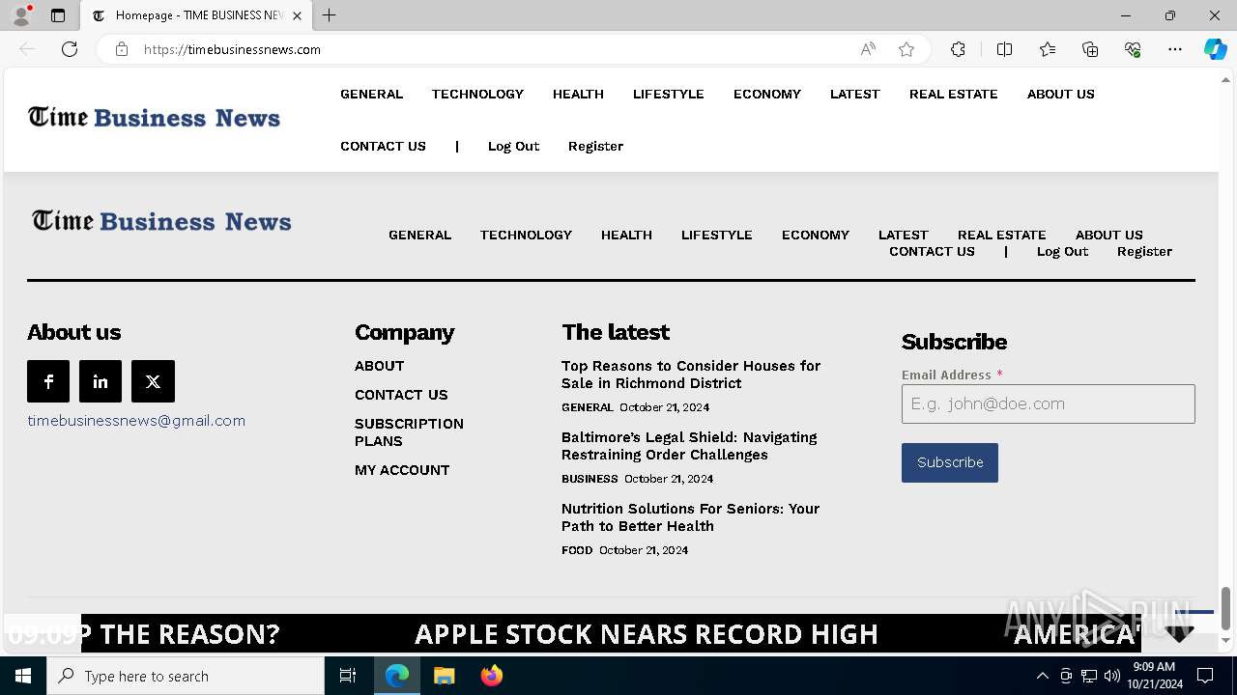Open LIFESTYLE in the top navigation menu
Viewport: 1237px width, 695px height.
(669, 94)
